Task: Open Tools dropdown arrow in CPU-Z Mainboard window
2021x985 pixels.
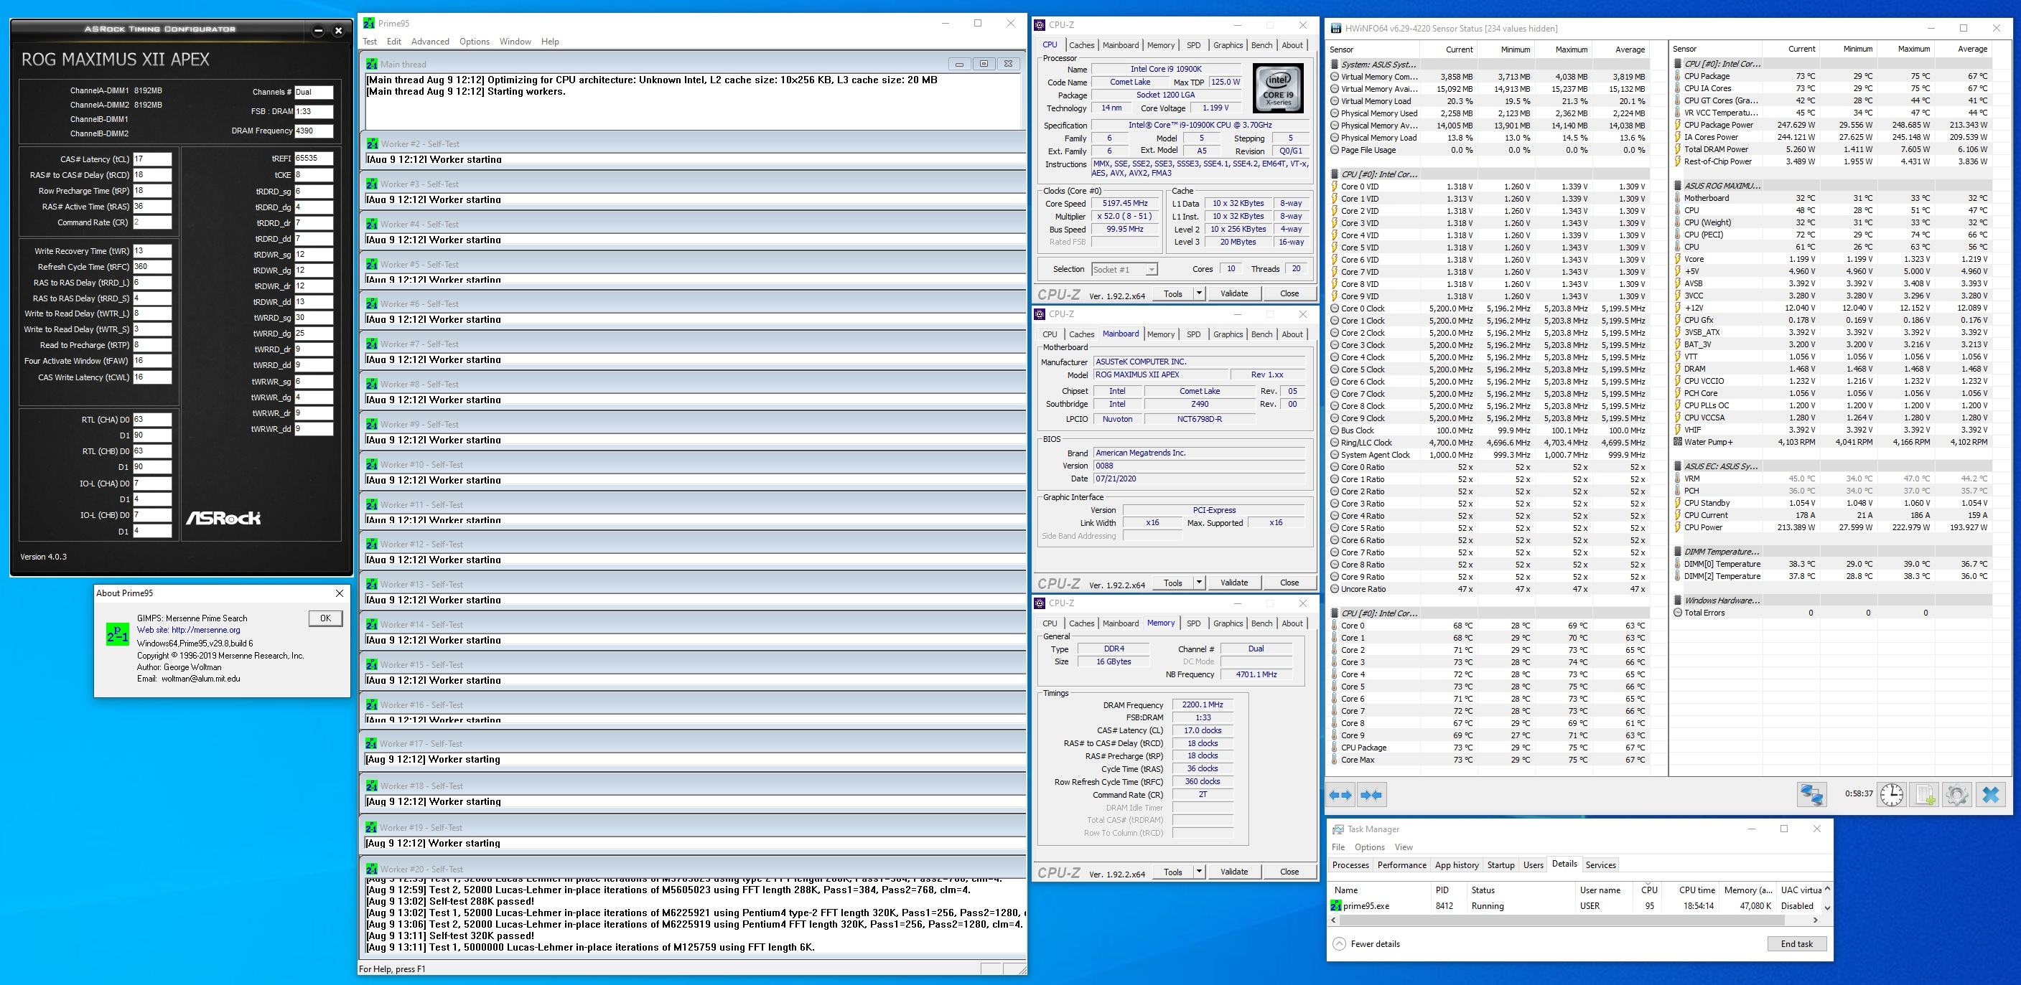Action: tap(1199, 583)
